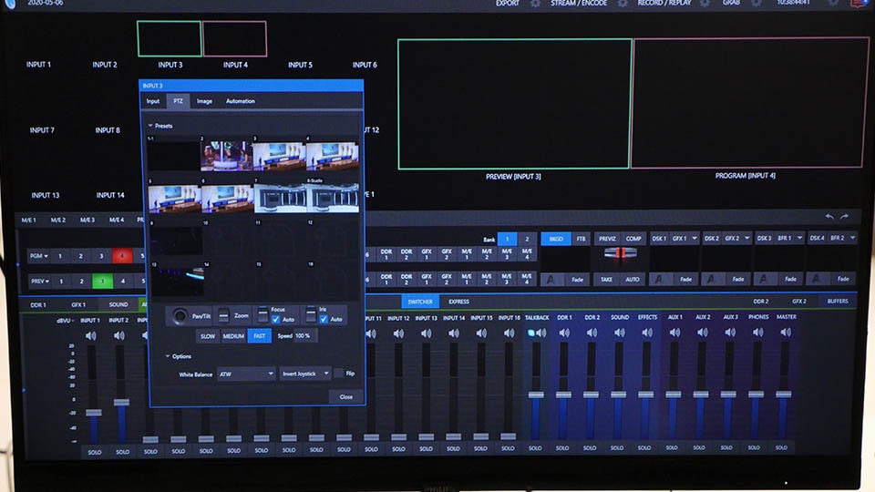Open the EXPRESS tab
Viewport: 875px width, 492px height.
click(458, 302)
